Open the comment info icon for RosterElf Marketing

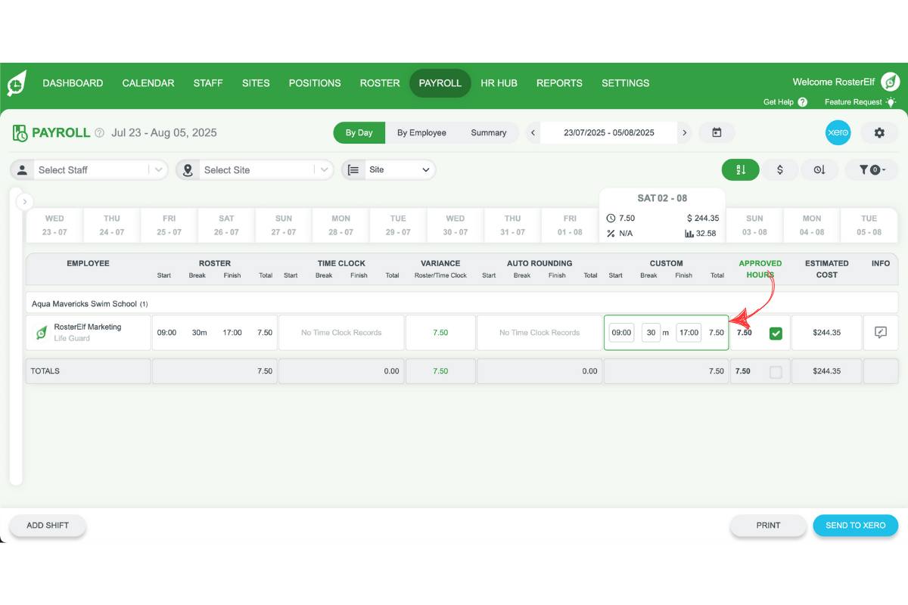(x=881, y=333)
